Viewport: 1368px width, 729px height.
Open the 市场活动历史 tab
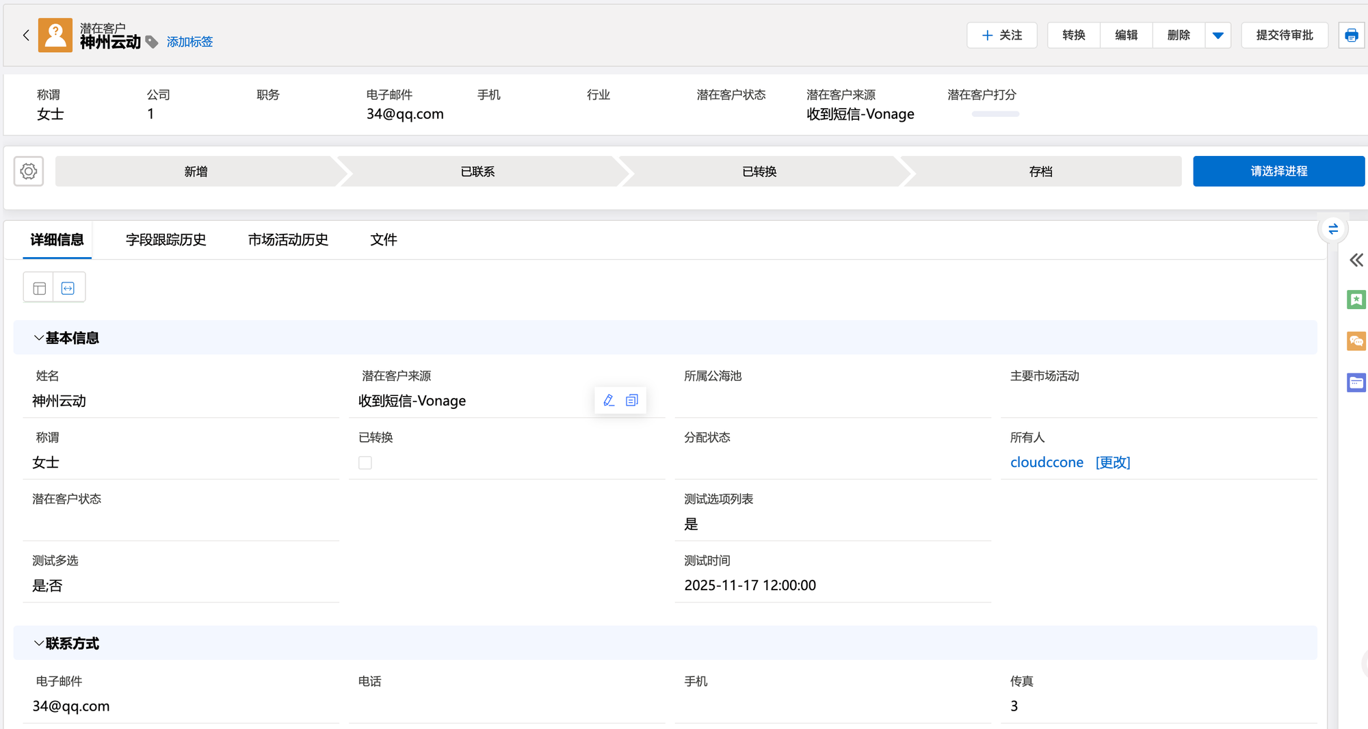(x=288, y=240)
